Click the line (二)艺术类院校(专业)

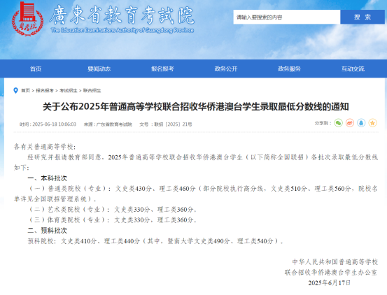click(x=113, y=210)
